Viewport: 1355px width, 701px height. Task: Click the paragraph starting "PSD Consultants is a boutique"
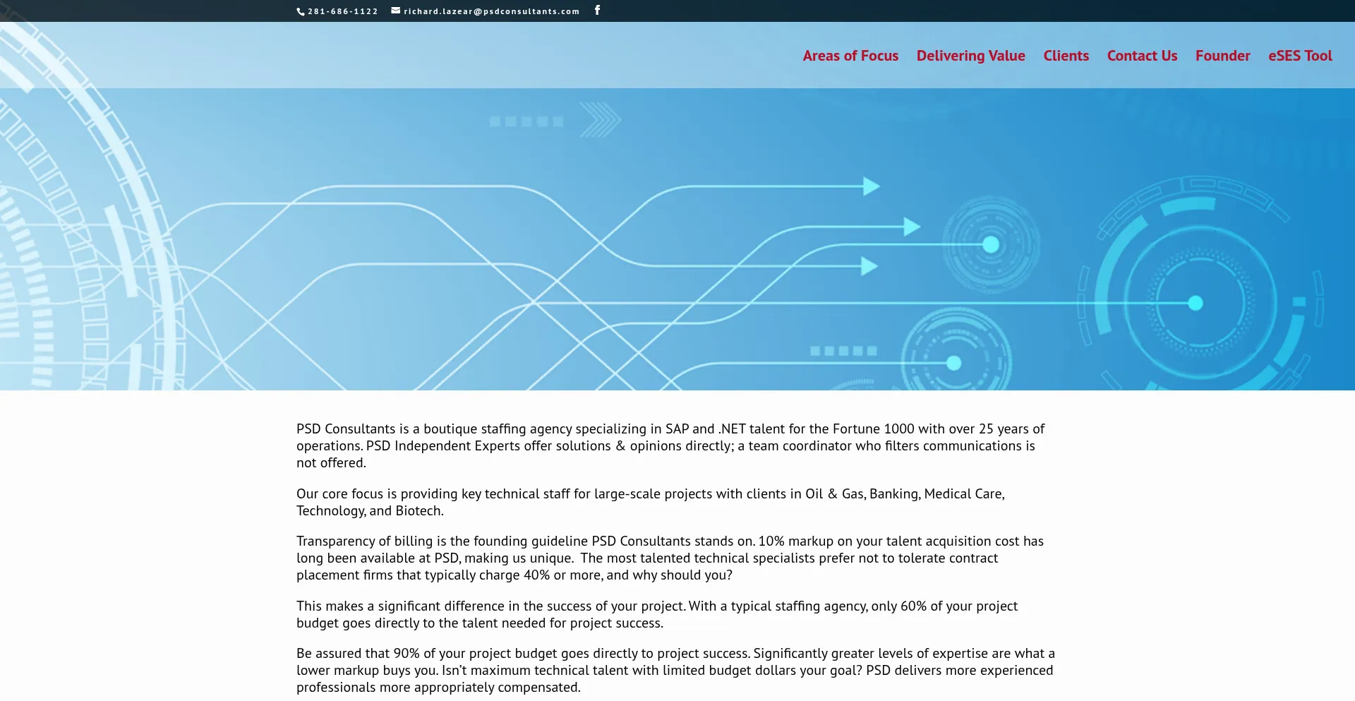pos(670,445)
